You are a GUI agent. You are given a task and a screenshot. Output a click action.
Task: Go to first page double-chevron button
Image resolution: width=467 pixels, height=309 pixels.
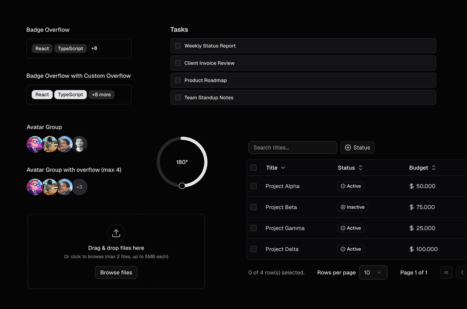(446, 272)
